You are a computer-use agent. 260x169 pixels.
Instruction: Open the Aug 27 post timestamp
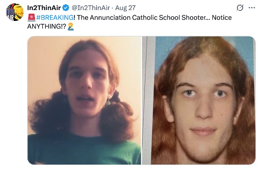(x=125, y=8)
